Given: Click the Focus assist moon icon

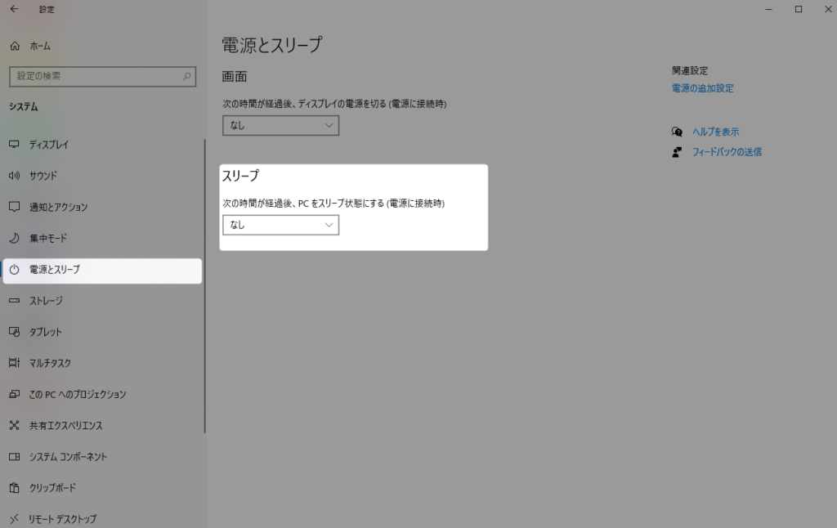Looking at the screenshot, I should point(14,239).
